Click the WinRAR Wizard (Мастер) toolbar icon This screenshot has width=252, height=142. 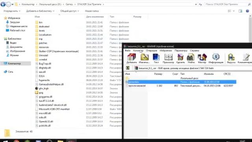point(202,58)
